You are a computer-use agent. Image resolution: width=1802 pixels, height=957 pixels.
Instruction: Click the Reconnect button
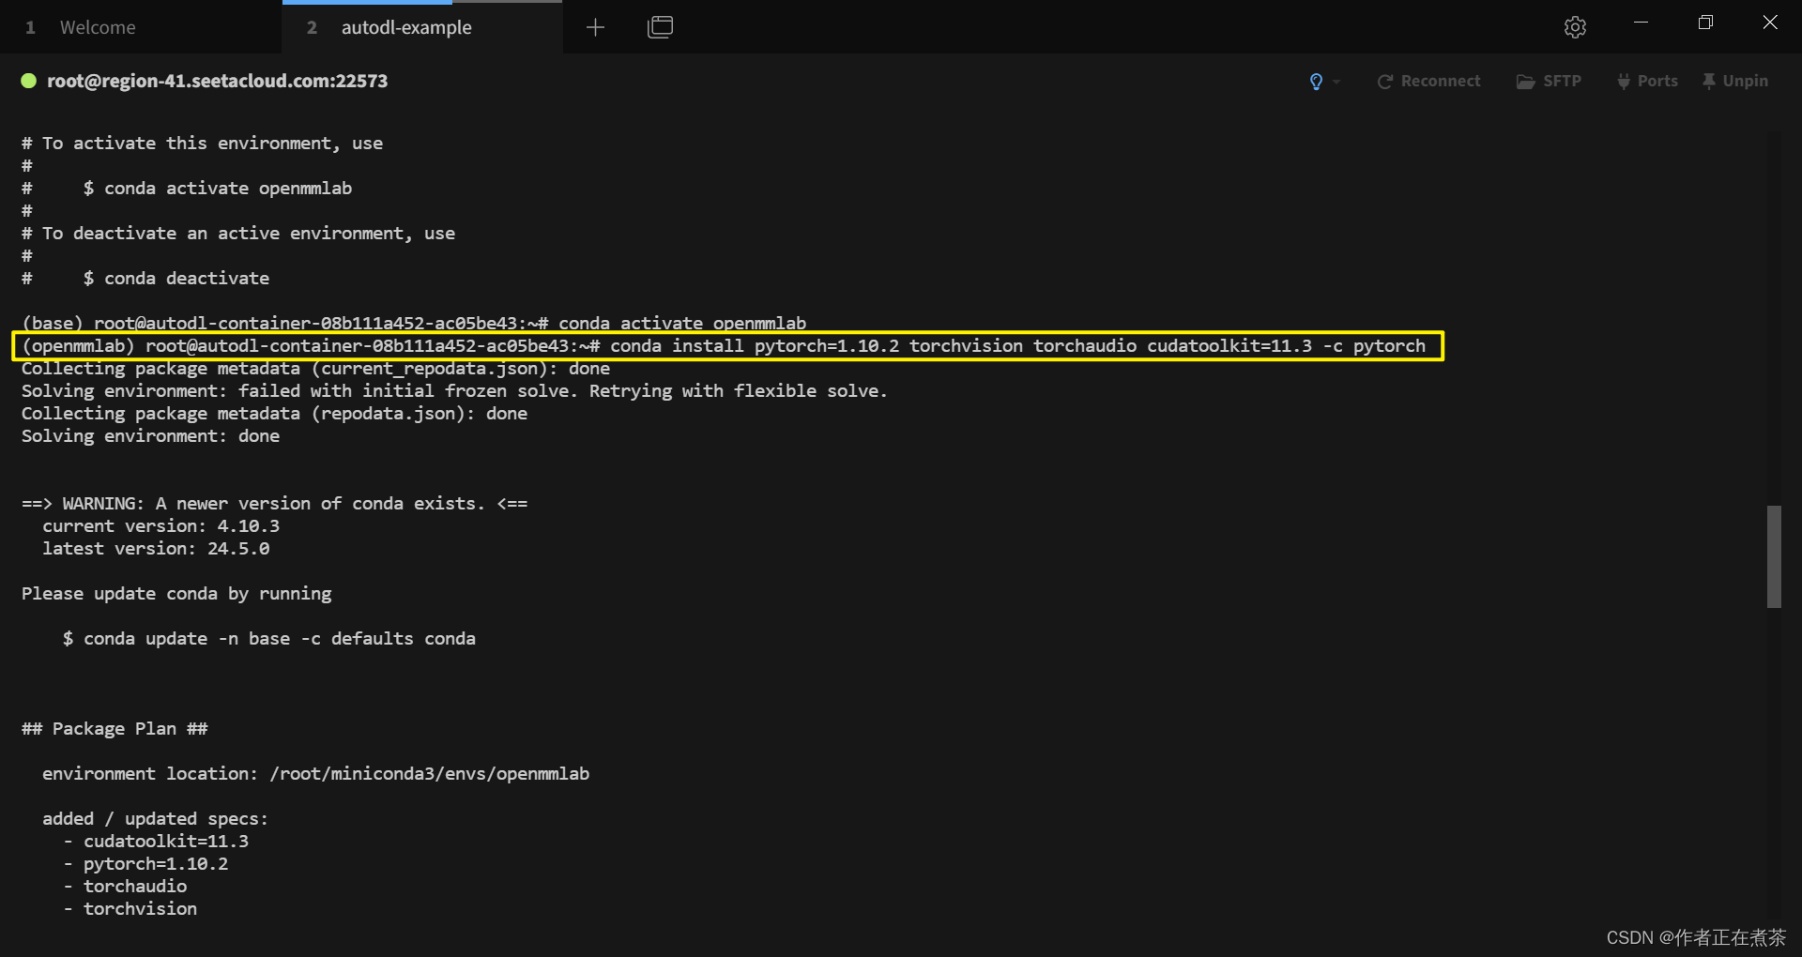[1428, 82]
